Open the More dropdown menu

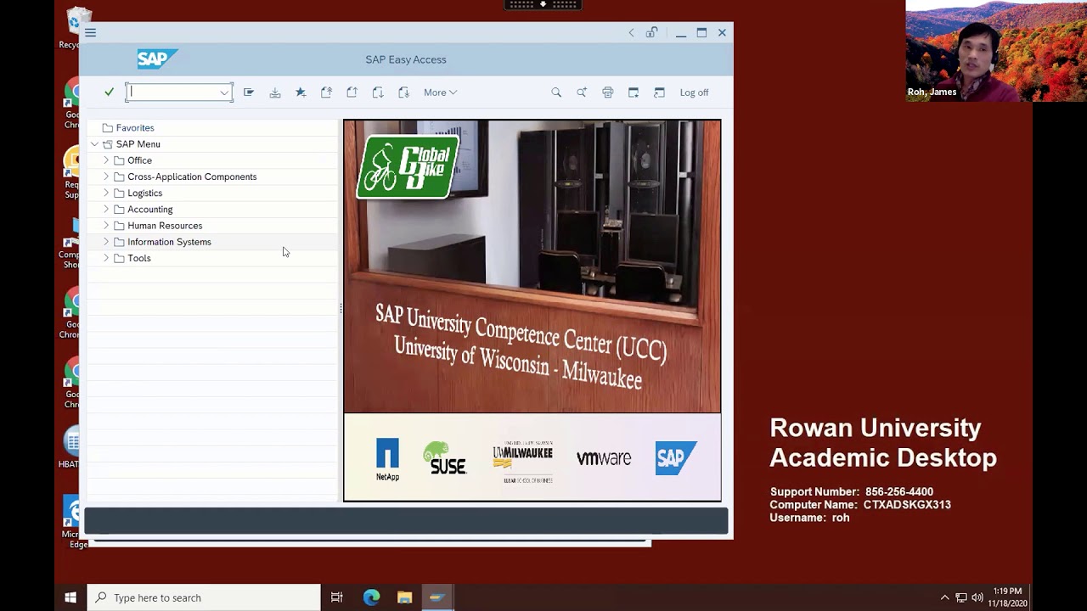pyautogui.click(x=440, y=92)
